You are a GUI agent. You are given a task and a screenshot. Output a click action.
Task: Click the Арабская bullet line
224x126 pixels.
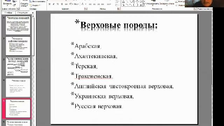tap(87, 46)
